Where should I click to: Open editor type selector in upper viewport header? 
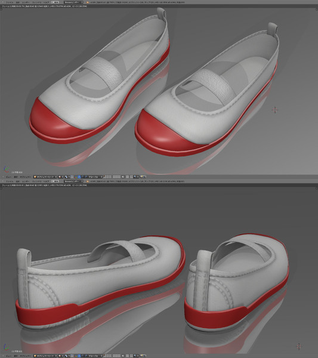pyautogui.click(x=3, y=177)
